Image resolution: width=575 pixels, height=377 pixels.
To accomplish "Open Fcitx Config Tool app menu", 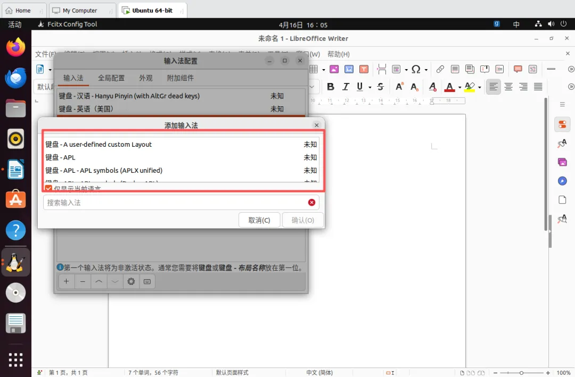I will tap(68, 24).
